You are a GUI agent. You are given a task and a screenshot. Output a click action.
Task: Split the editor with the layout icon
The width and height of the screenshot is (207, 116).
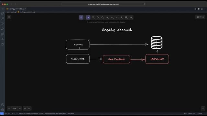click(x=202, y=9)
